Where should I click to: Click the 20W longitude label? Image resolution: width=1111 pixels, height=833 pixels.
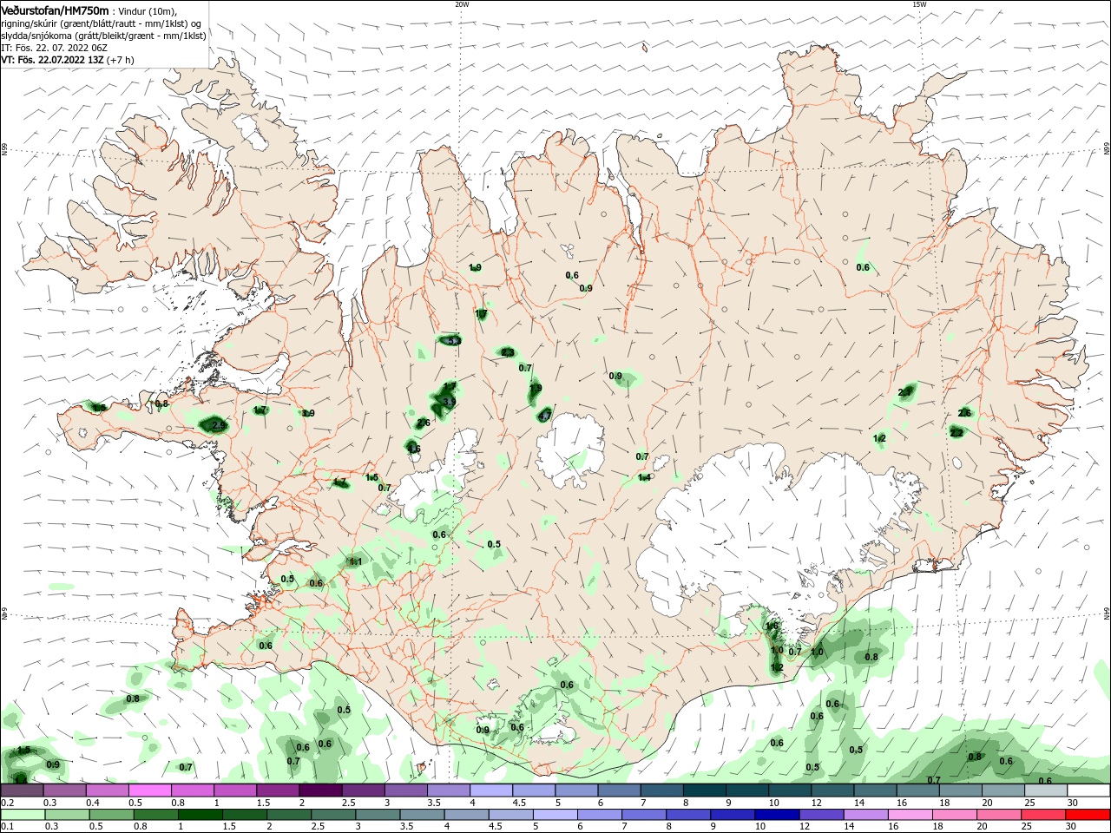(462, 4)
